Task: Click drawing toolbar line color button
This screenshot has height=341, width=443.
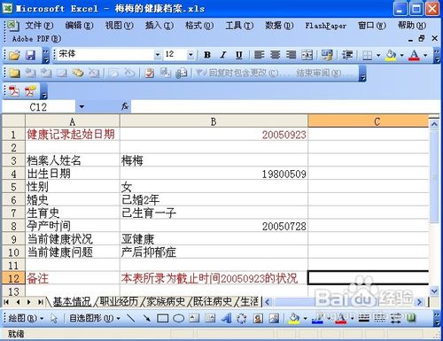Action: click(x=318, y=318)
